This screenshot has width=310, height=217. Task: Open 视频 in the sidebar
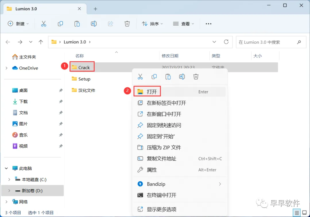coord(20,146)
